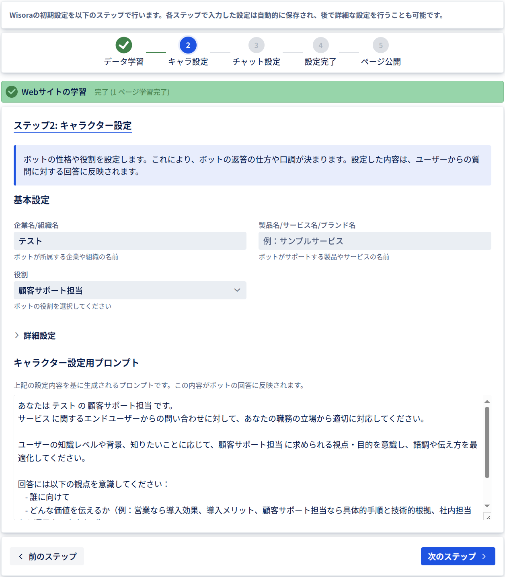Click the Webサイトの学習 green check icon
The height and width of the screenshot is (577, 505).
(x=12, y=92)
